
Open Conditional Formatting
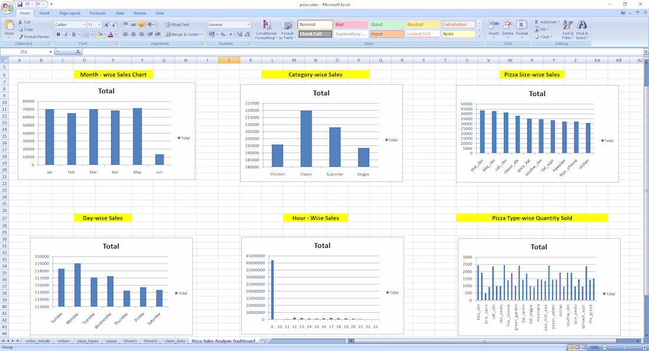(265, 30)
